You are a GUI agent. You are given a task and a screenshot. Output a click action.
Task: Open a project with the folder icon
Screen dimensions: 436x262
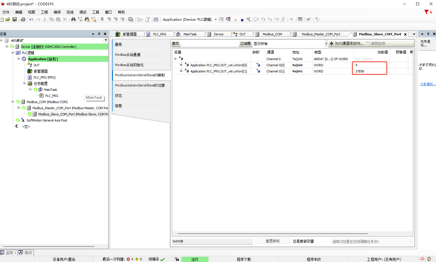pyautogui.click(x=8, y=19)
